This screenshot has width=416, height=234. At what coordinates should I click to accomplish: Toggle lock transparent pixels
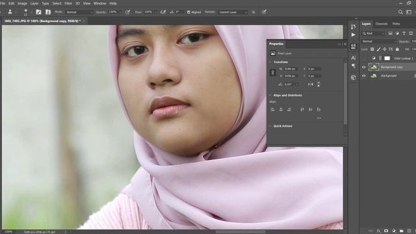point(372,49)
